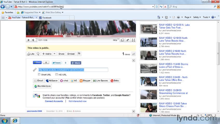The image size is (220, 124).
Task: Expand video description with double-chevron
Action: tap(134, 111)
